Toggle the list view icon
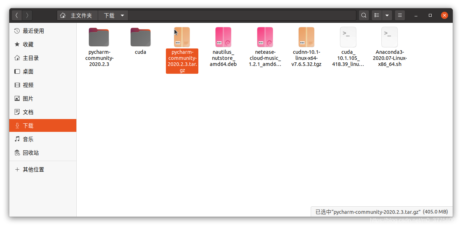Image resolution: width=462 pixels, height=227 pixels. [x=377, y=15]
